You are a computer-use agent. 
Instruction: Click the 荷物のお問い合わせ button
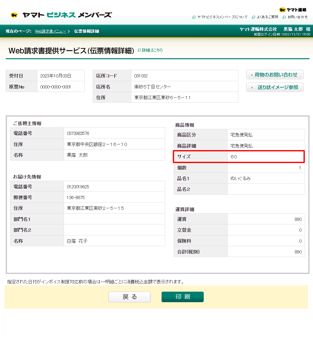pos(275,75)
